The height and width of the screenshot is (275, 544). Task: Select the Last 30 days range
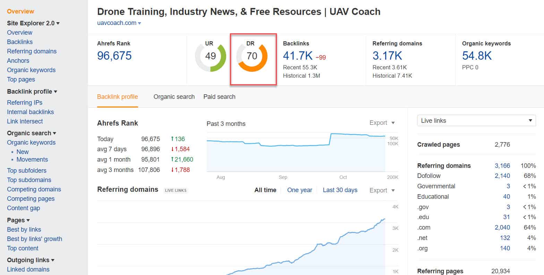pos(340,190)
